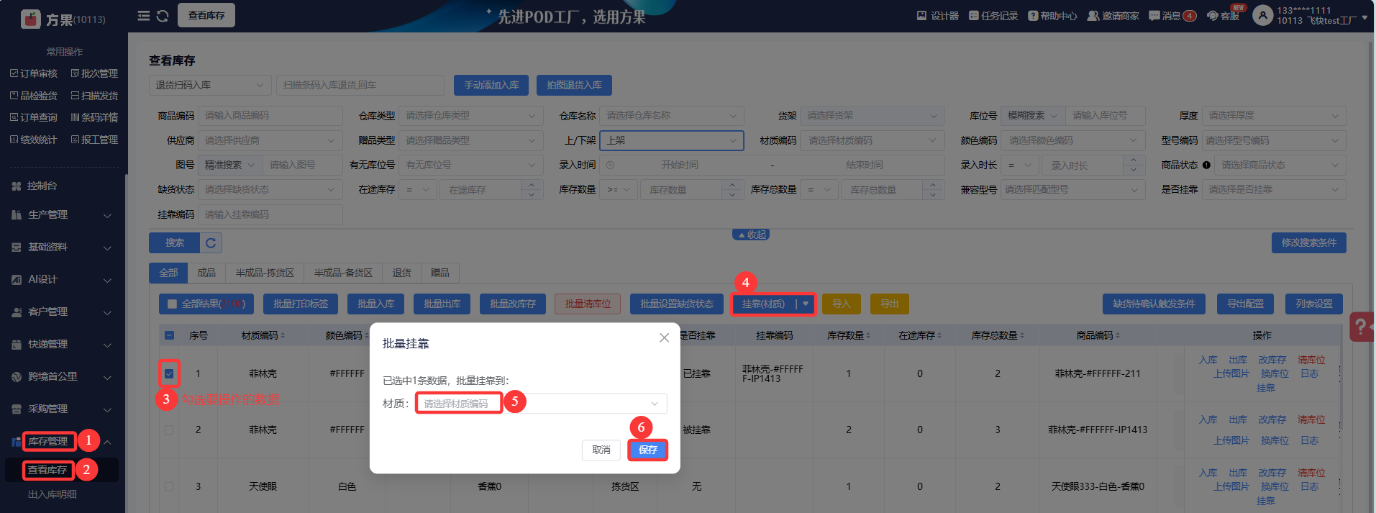Open 报工管理 shortcut
Viewport: 1376px width, 513px height.
[94, 140]
